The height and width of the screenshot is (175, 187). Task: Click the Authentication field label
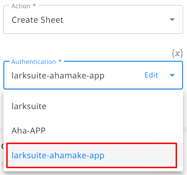click(36, 62)
